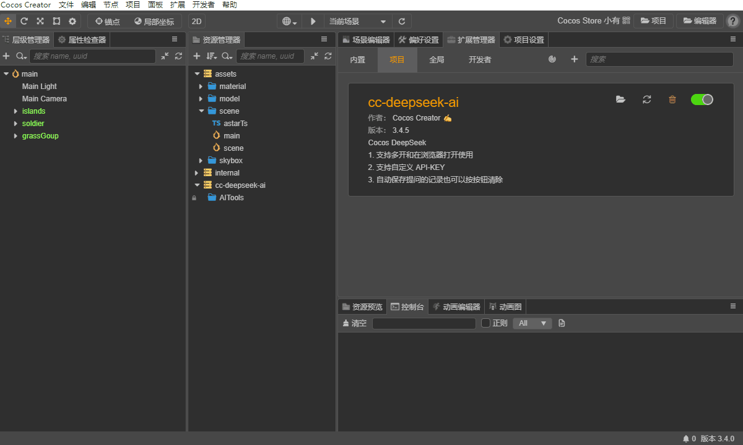Viewport: 743px width, 445px height.
Task: Click the asset sort order icon
Action: click(x=211, y=56)
